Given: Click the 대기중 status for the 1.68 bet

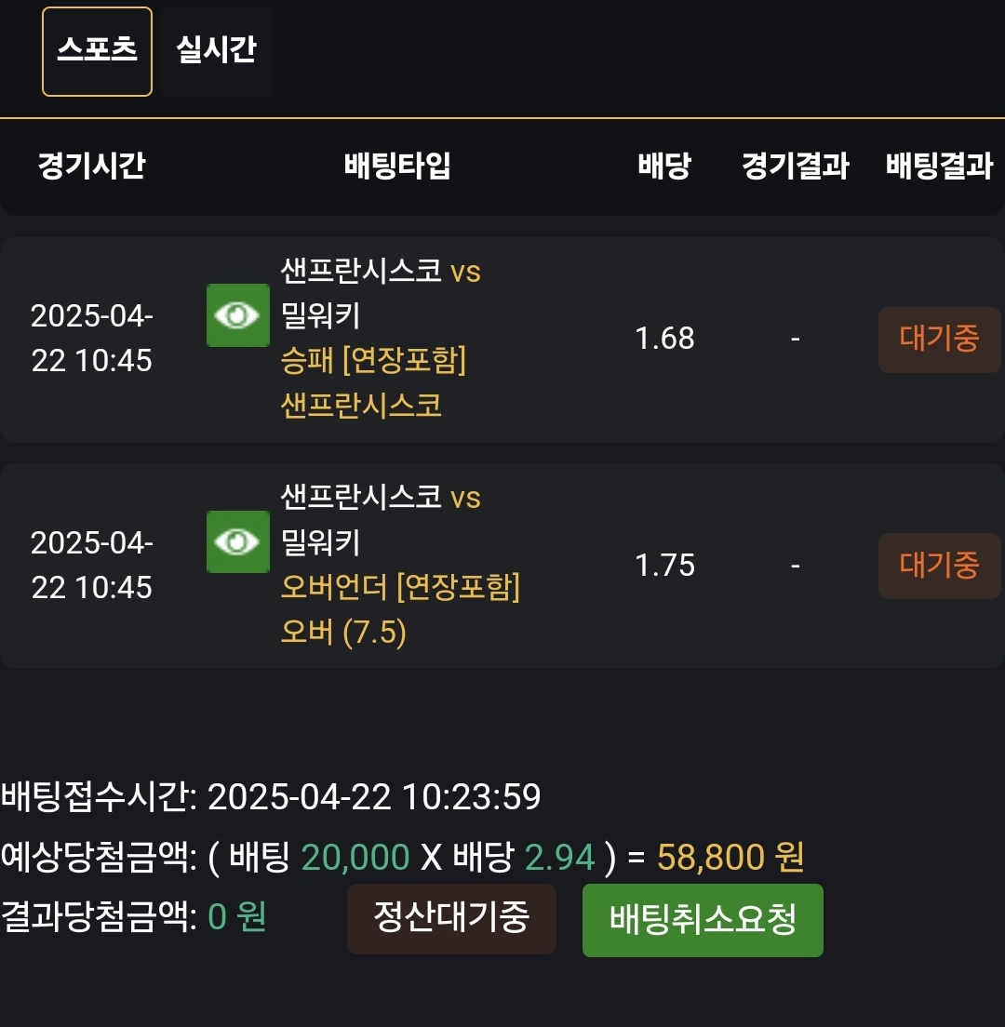Looking at the screenshot, I should 939,340.
